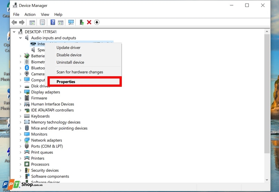The width and height of the screenshot is (279, 192).
Task: Click the Software components icon
Action: tap(27, 176)
